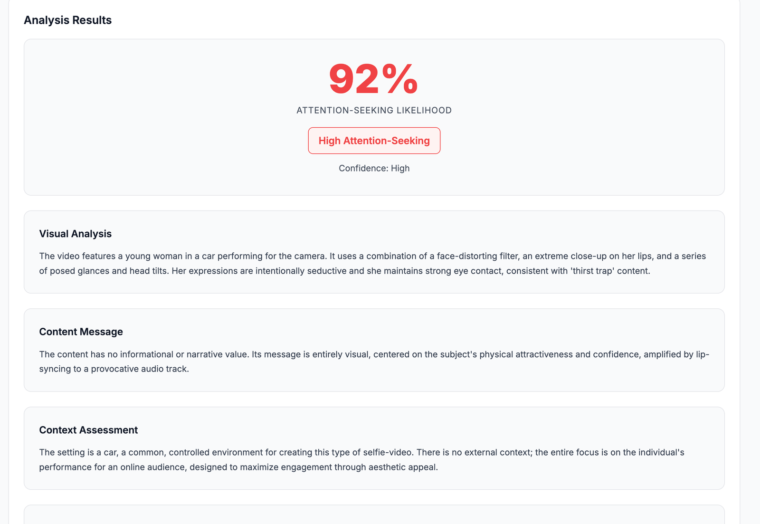Select the Content Message section title
Viewport: 760px width, 524px height.
click(x=81, y=332)
